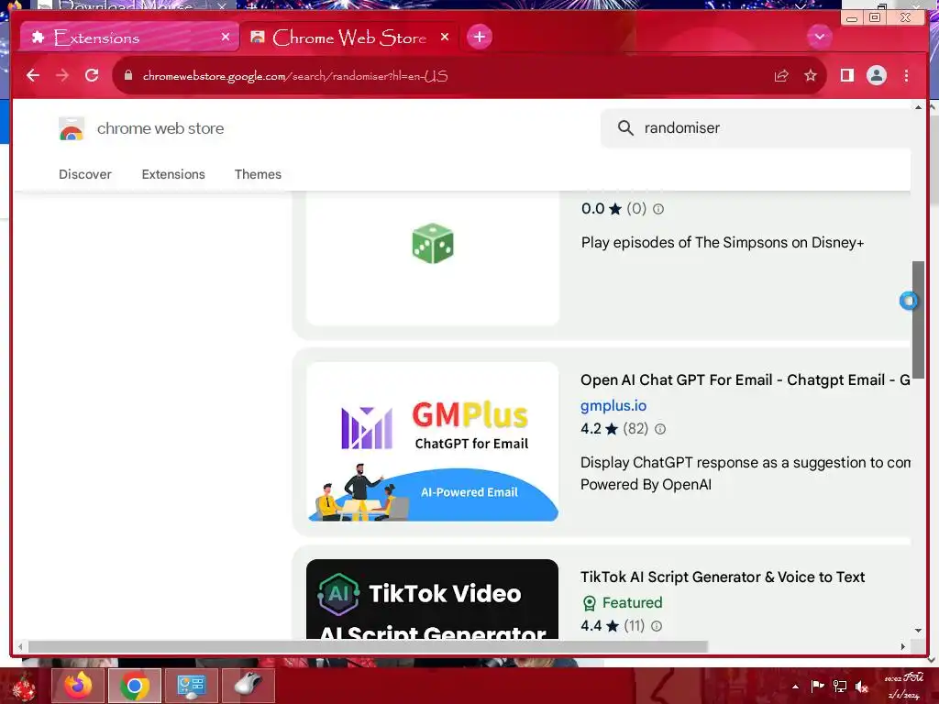Click the Featured badge icon
This screenshot has width=939, height=704.
(590, 603)
